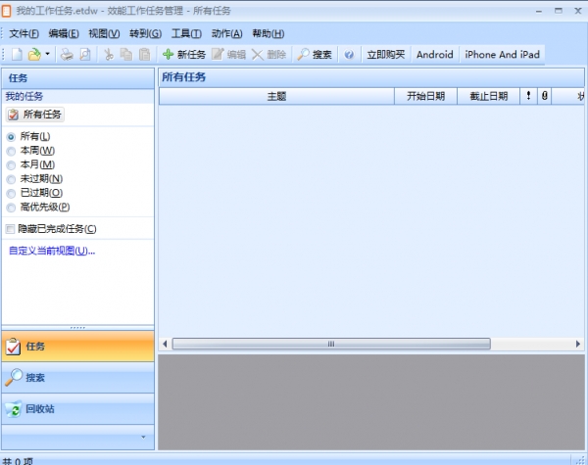
Task: Toggle the 隐藏已完成任务(C) checkbox
Action: [x=10, y=229]
